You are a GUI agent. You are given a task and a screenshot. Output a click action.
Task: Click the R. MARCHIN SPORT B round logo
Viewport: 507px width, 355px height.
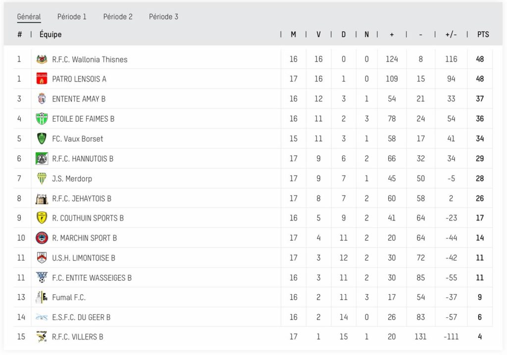42,238
